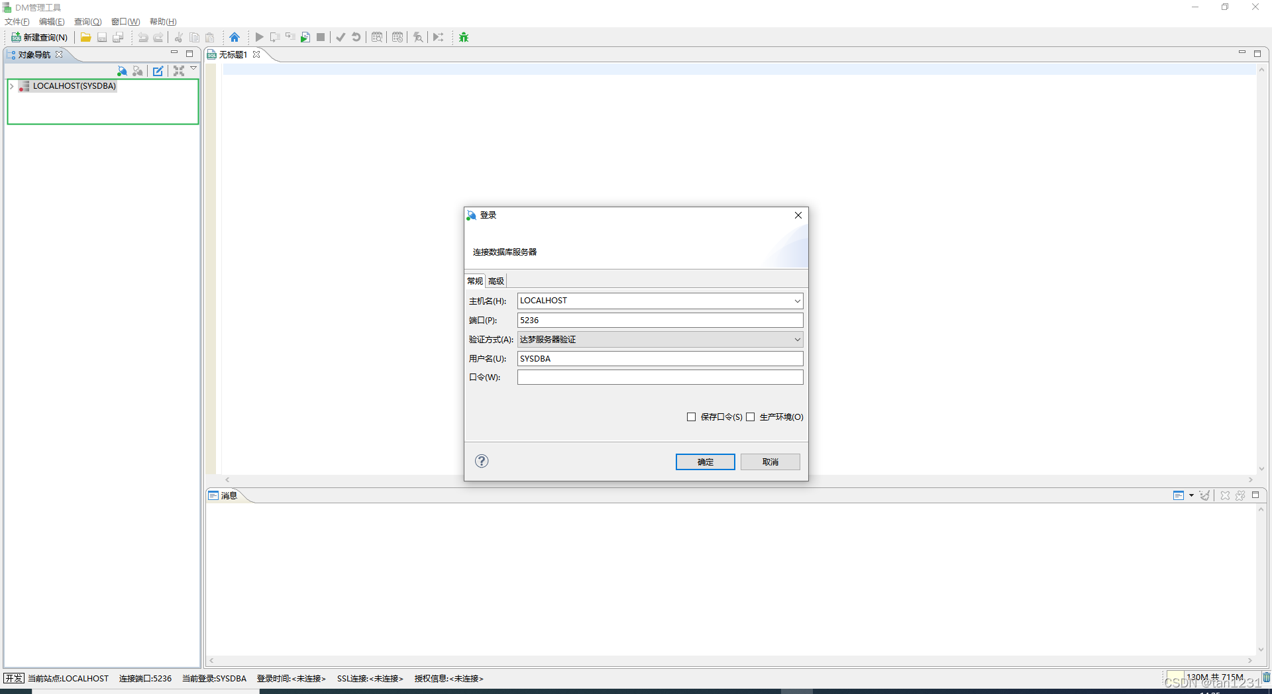The image size is (1272, 694).
Task: Click the help question mark icon
Action: [x=482, y=461]
